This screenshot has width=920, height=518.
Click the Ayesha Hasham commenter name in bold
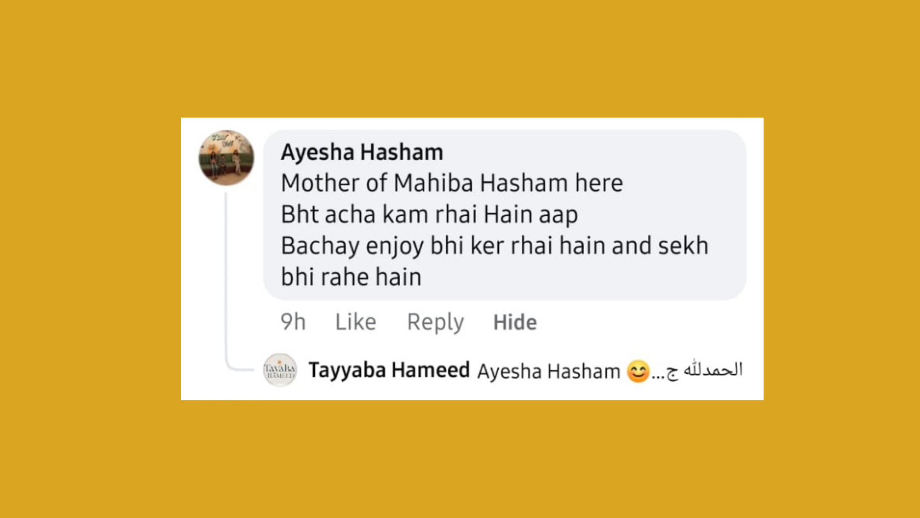[362, 152]
